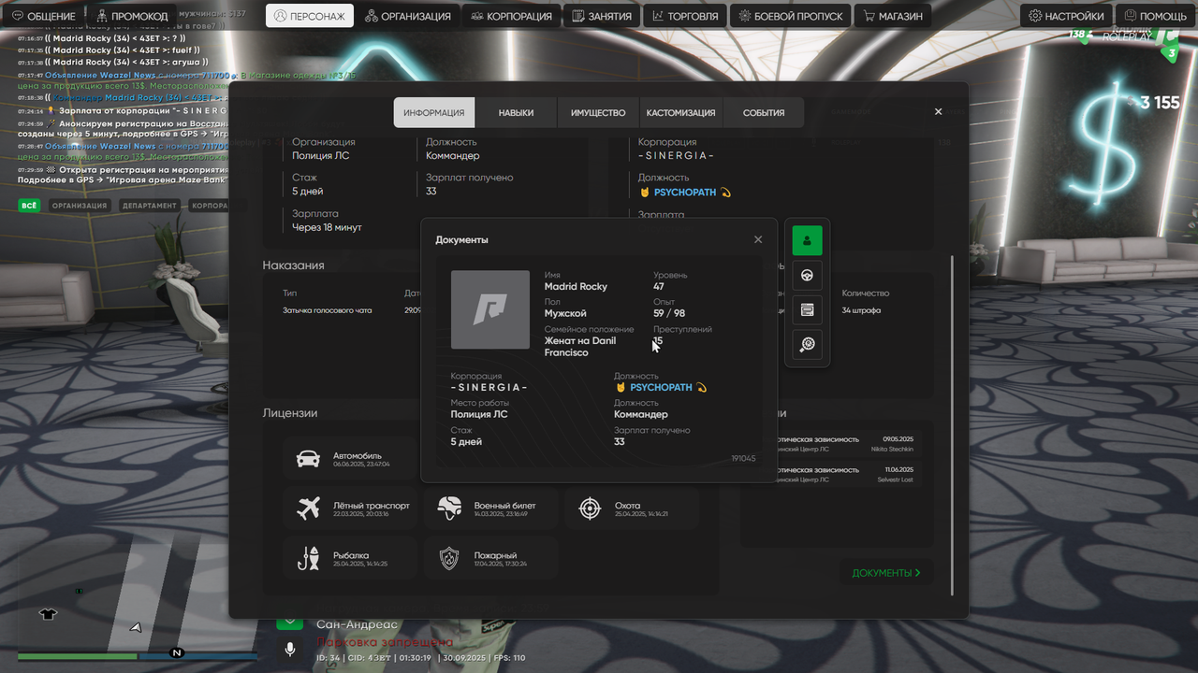1198x673 pixels.
Task: Select the gear magnifier icon in sidebar
Action: point(808,344)
